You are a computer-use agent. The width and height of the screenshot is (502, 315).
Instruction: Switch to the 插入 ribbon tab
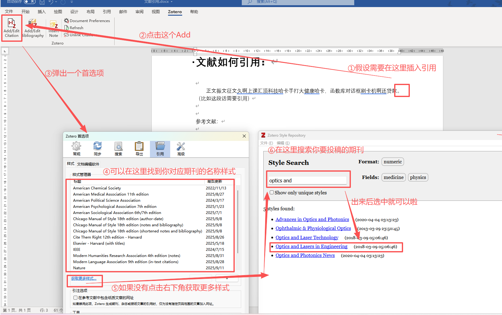click(42, 12)
